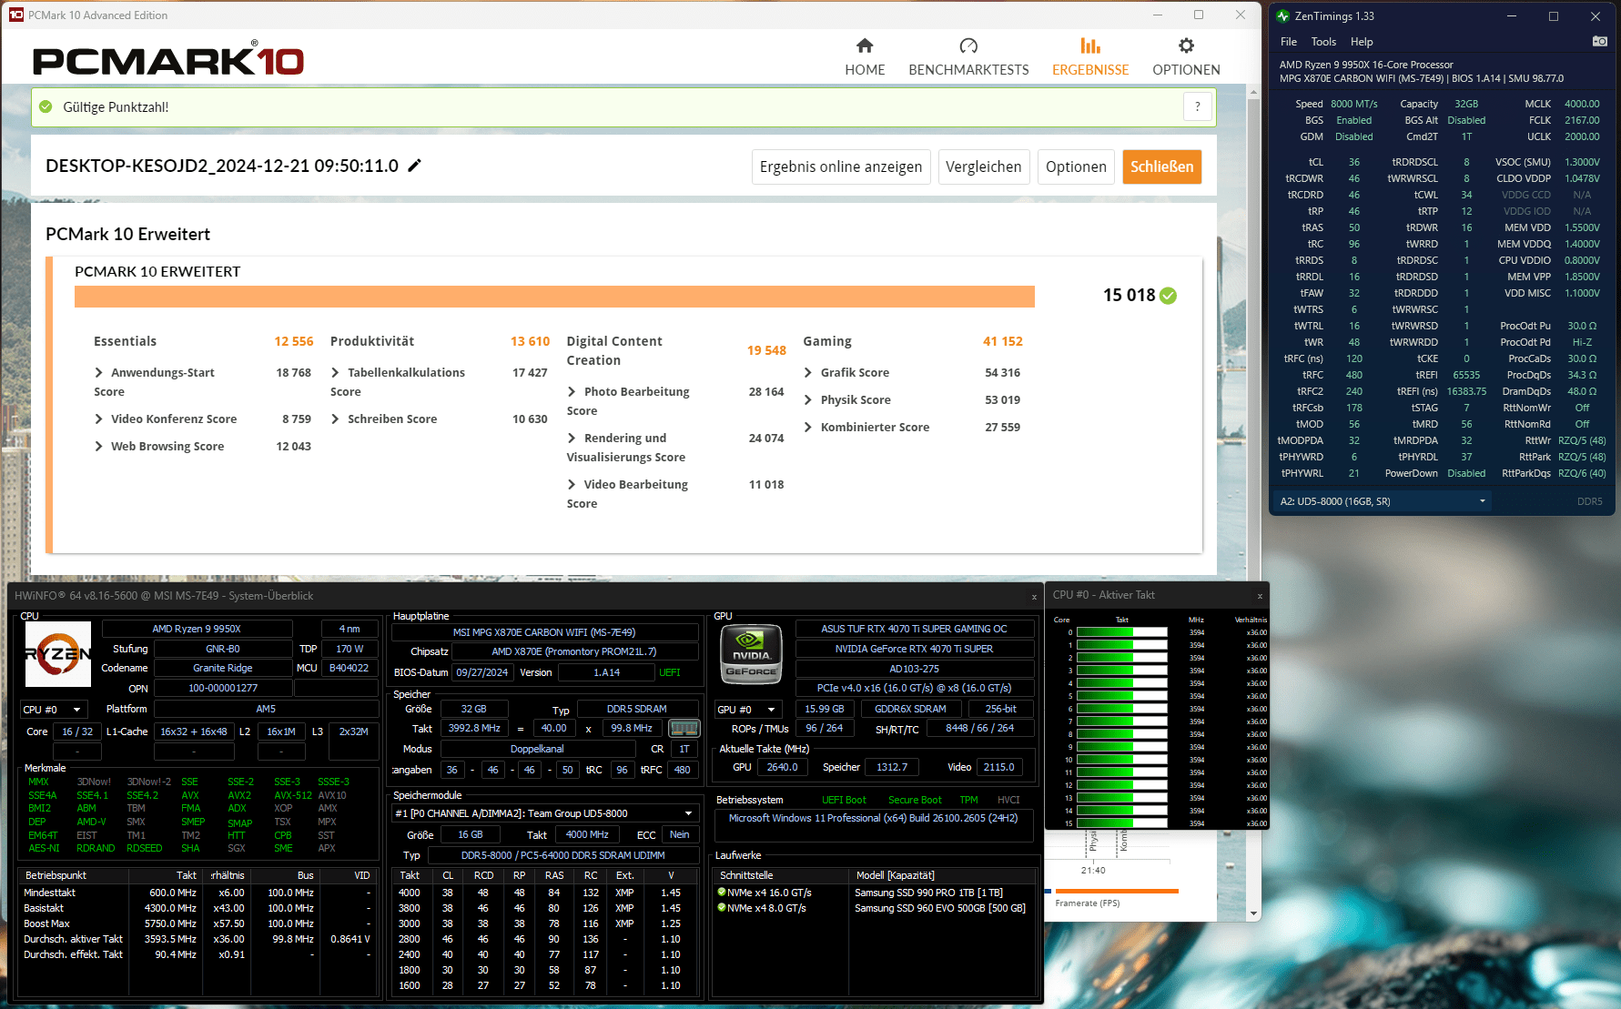Click Mainboard name MSI MPG X870E field
Viewport: 1621px width, 1009px height.
[x=544, y=632]
